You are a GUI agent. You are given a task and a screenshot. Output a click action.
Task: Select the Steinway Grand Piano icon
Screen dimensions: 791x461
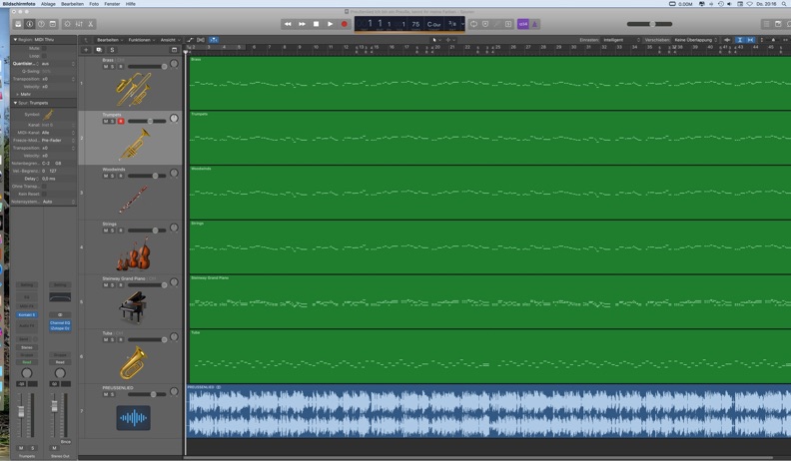tap(133, 307)
